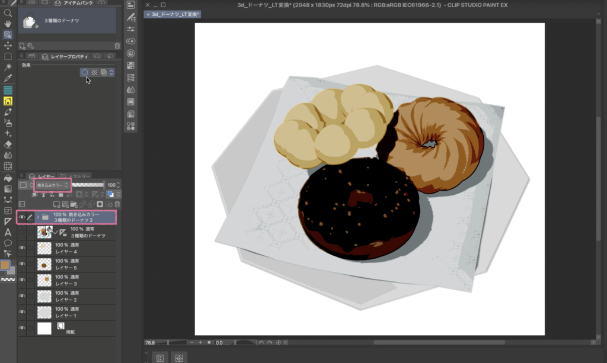607x363 pixels.
Task: Select the Balloon speech bubble tool
Action: tap(8, 243)
